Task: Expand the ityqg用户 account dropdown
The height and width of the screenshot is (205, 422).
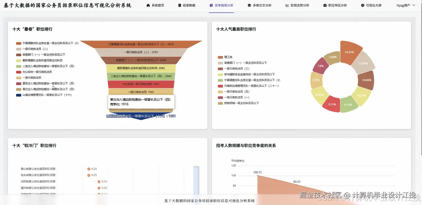Action: tap(406, 5)
